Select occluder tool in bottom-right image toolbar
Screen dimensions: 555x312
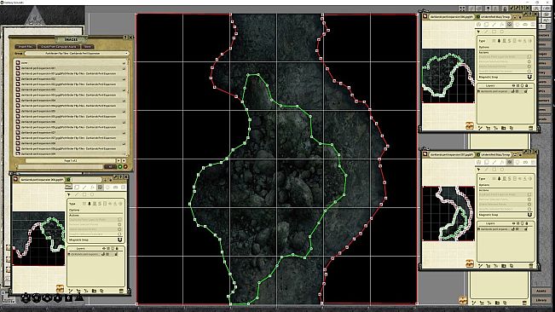509,162
